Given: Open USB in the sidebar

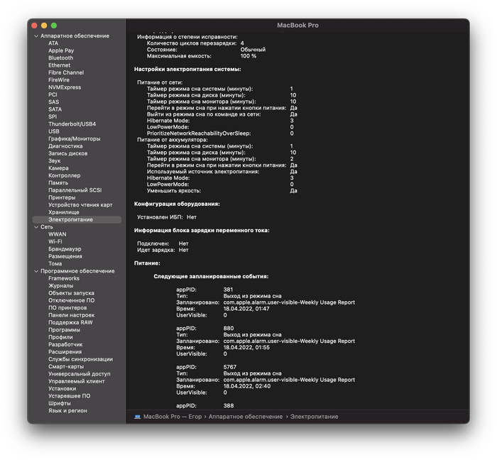Looking at the screenshot, I should click(54, 131).
